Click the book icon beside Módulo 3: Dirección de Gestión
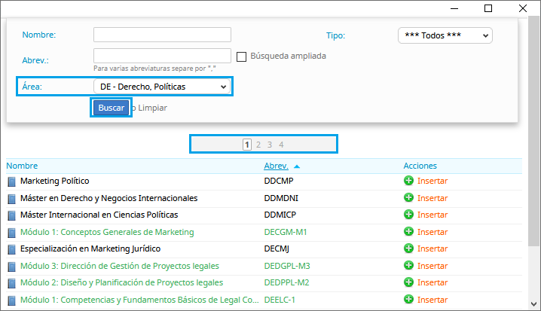The height and width of the screenshot is (311, 541). [11, 267]
